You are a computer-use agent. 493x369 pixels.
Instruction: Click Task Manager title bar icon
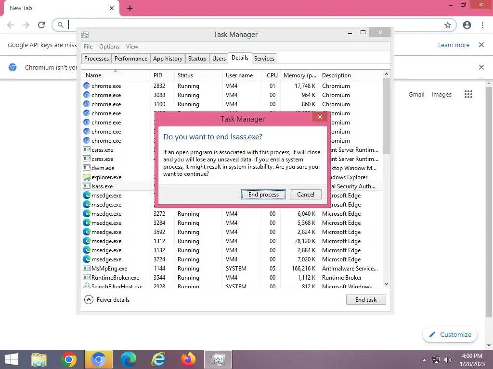(85, 35)
